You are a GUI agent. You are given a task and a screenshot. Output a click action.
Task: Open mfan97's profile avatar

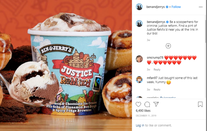139,80
